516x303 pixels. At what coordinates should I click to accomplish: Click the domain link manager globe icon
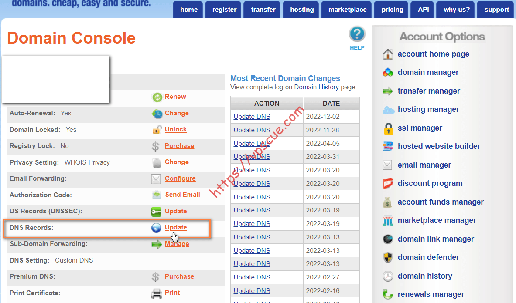coord(388,239)
